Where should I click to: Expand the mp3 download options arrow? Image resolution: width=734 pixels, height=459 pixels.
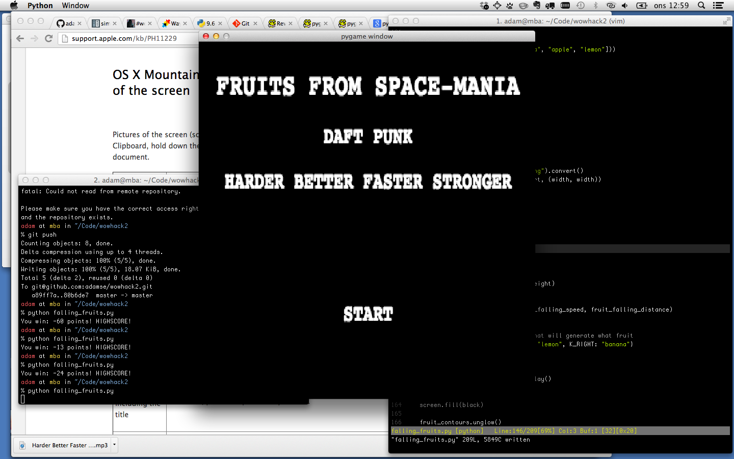click(x=114, y=445)
